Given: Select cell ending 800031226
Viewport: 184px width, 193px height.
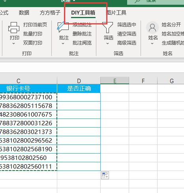Looking at the screenshot, I should (x=28, y=123).
